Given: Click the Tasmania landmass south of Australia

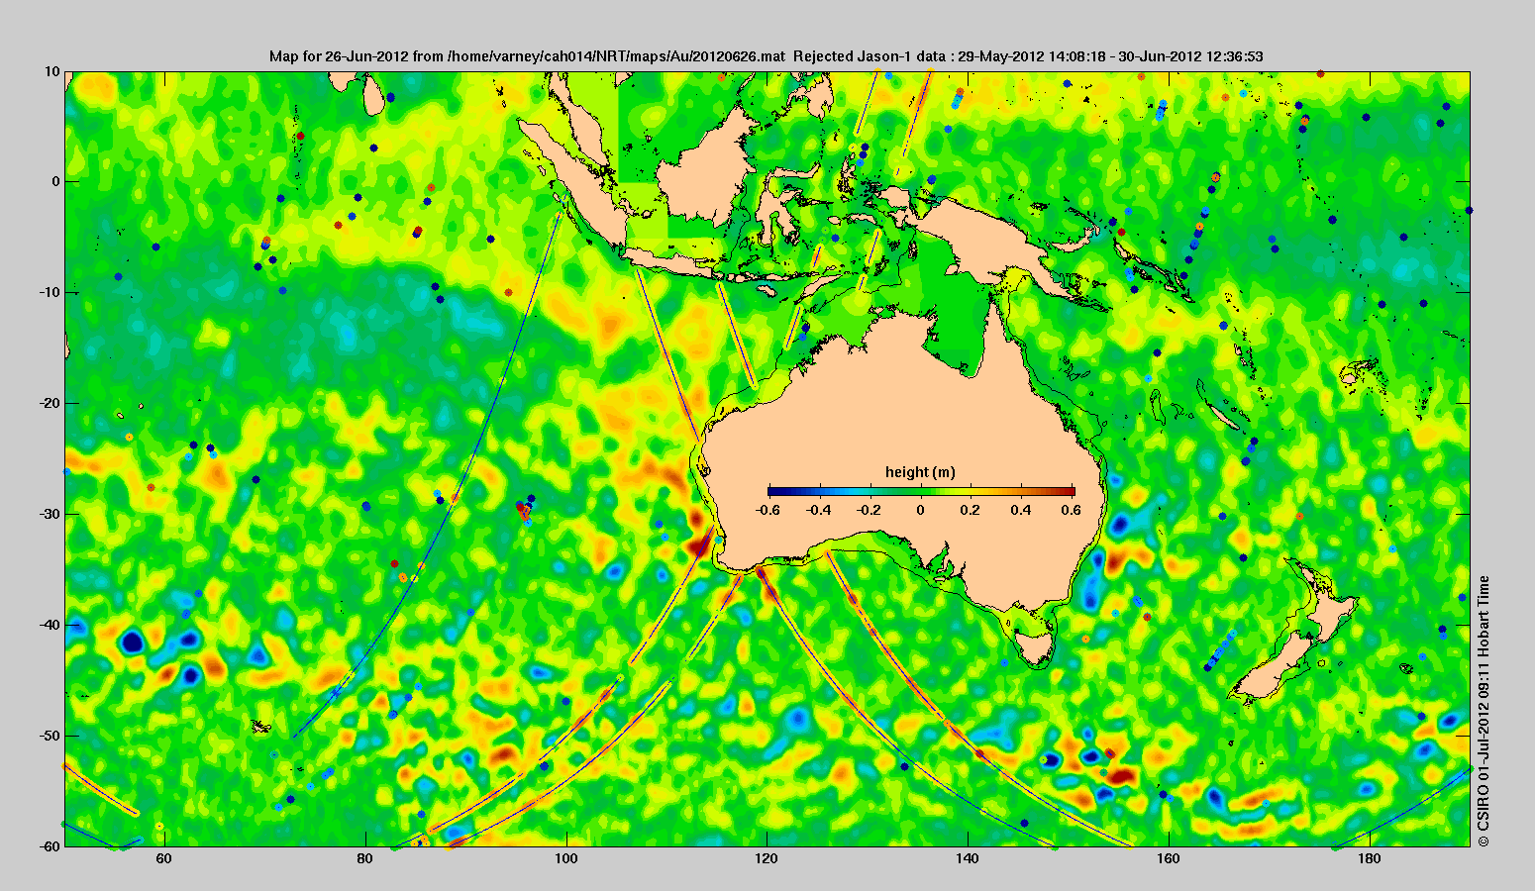Looking at the screenshot, I should click(1035, 648).
